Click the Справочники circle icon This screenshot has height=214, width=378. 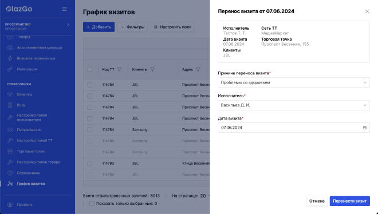click(x=10, y=173)
